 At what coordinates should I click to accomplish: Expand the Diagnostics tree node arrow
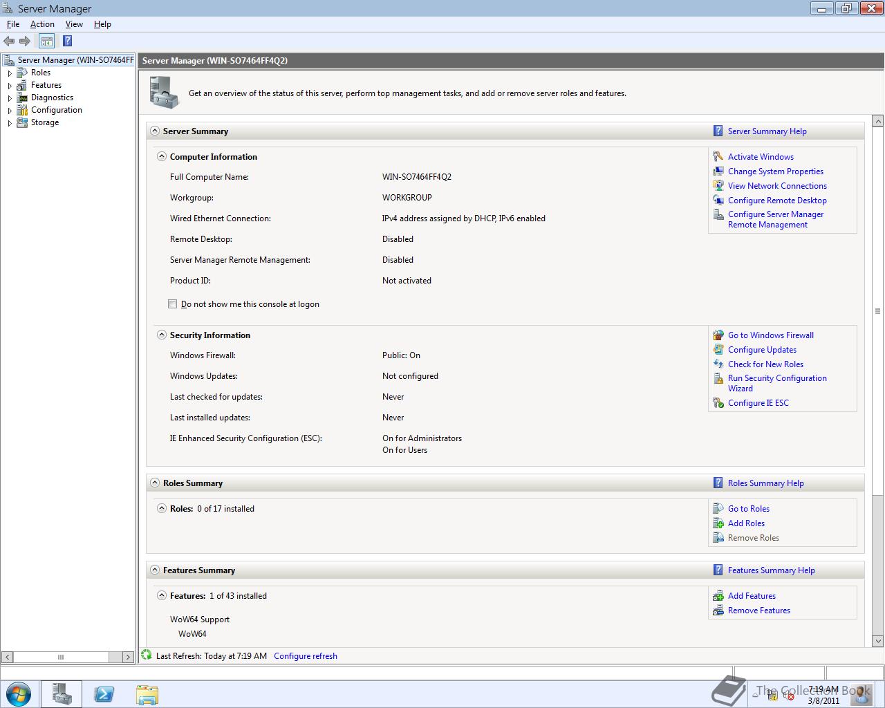(x=10, y=98)
